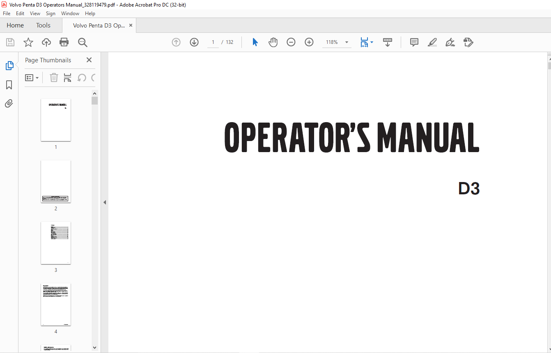Open the View menu
This screenshot has height=353, width=551.
35,14
